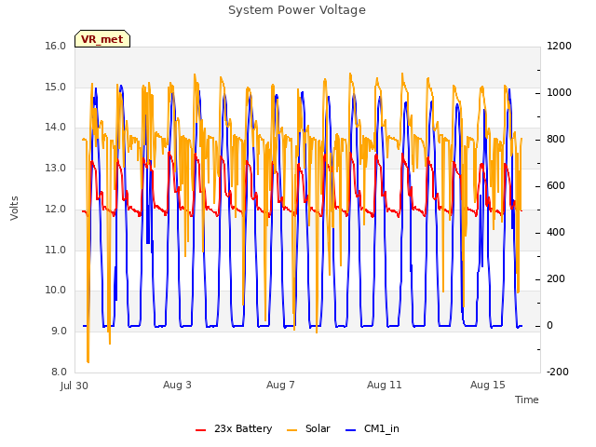
Task: Click the 11.0 left axis value
Action: 56,250
